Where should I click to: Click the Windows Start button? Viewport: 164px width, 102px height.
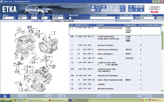[x=6, y=100]
